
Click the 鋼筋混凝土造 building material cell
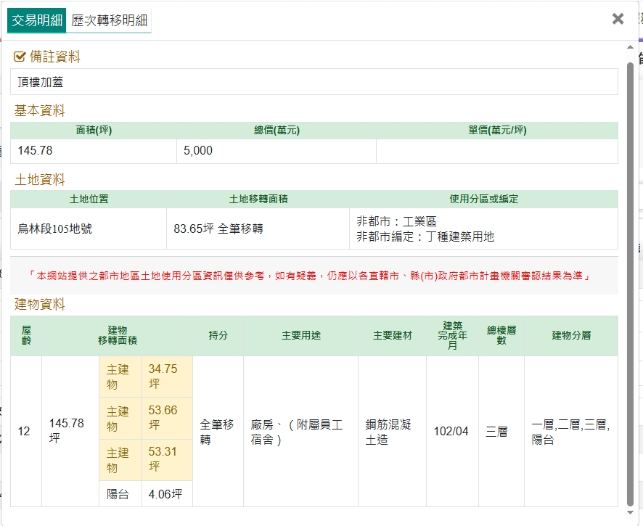pyautogui.click(x=390, y=432)
